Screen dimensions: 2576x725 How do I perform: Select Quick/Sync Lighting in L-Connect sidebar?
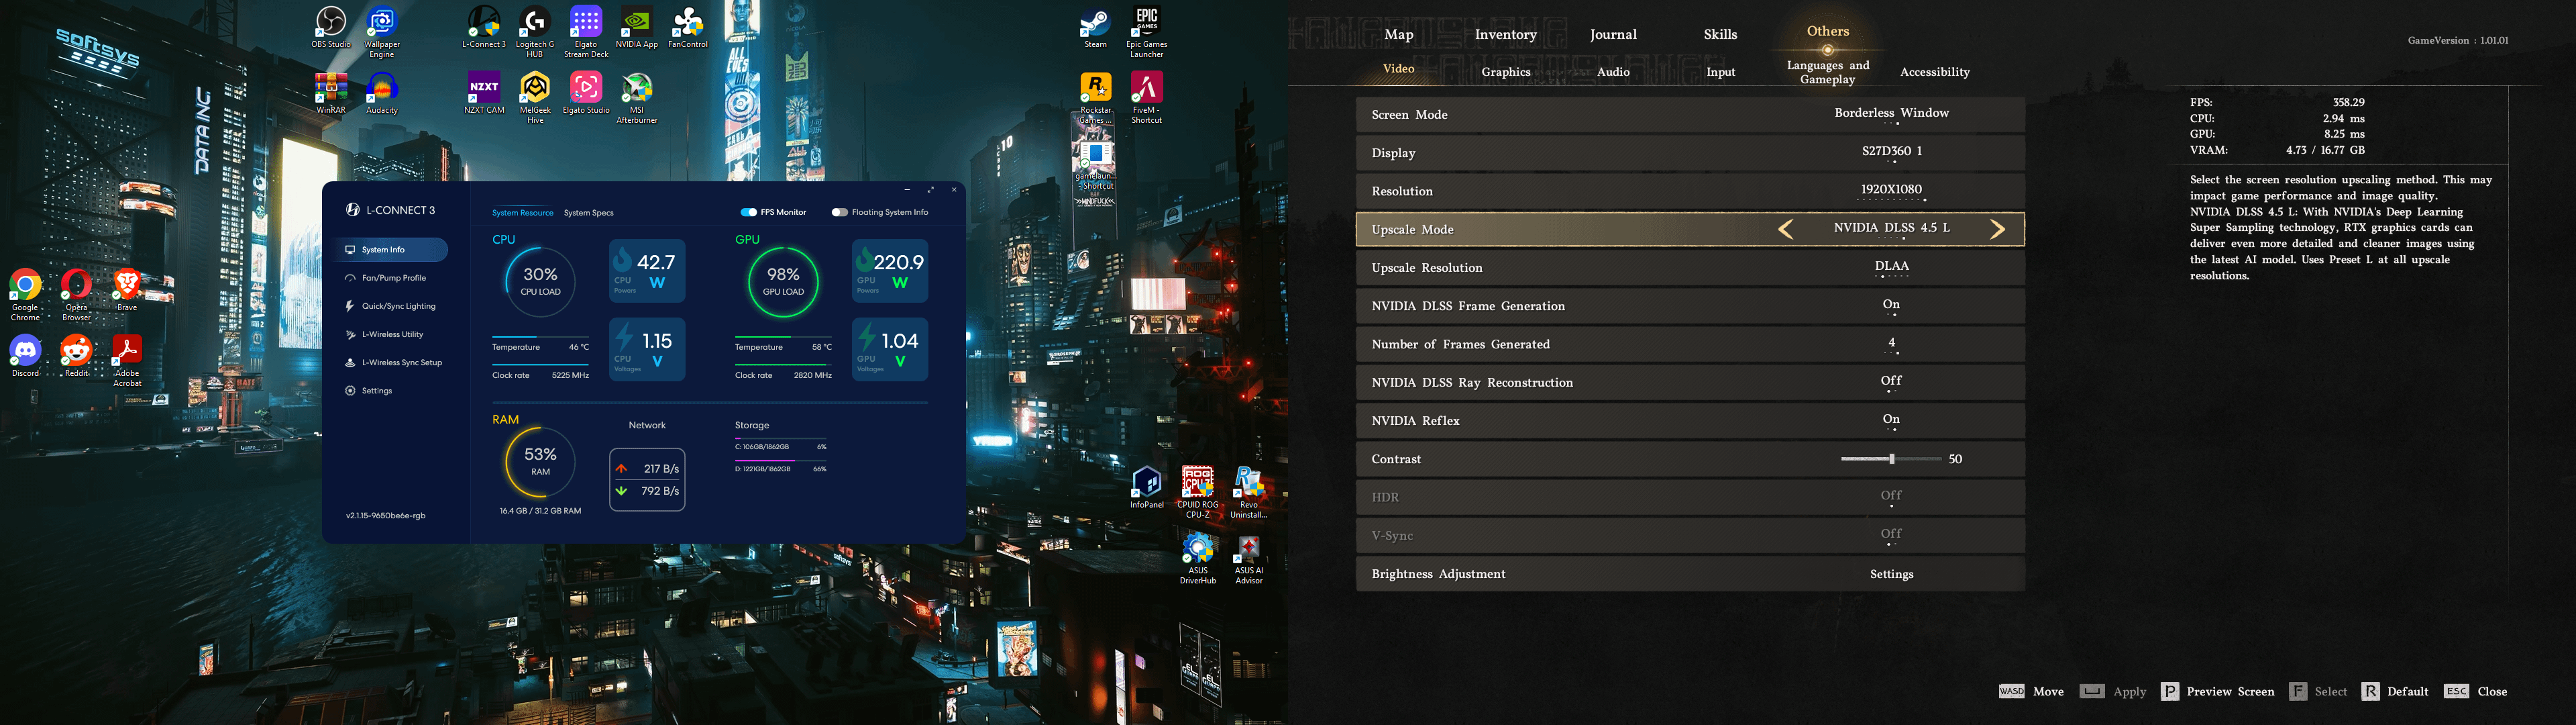pyautogui.click(x=399, y=305)
